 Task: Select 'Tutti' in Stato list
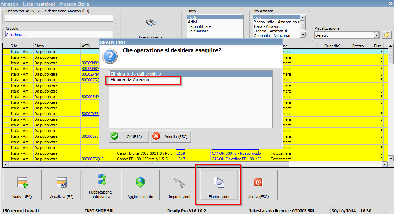pos(215,17)
